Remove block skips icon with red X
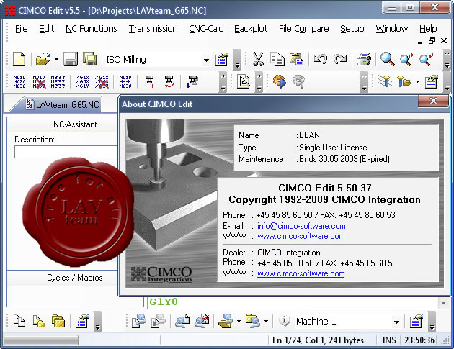Screen dimensions: 454x349 [x=102, y=81]
